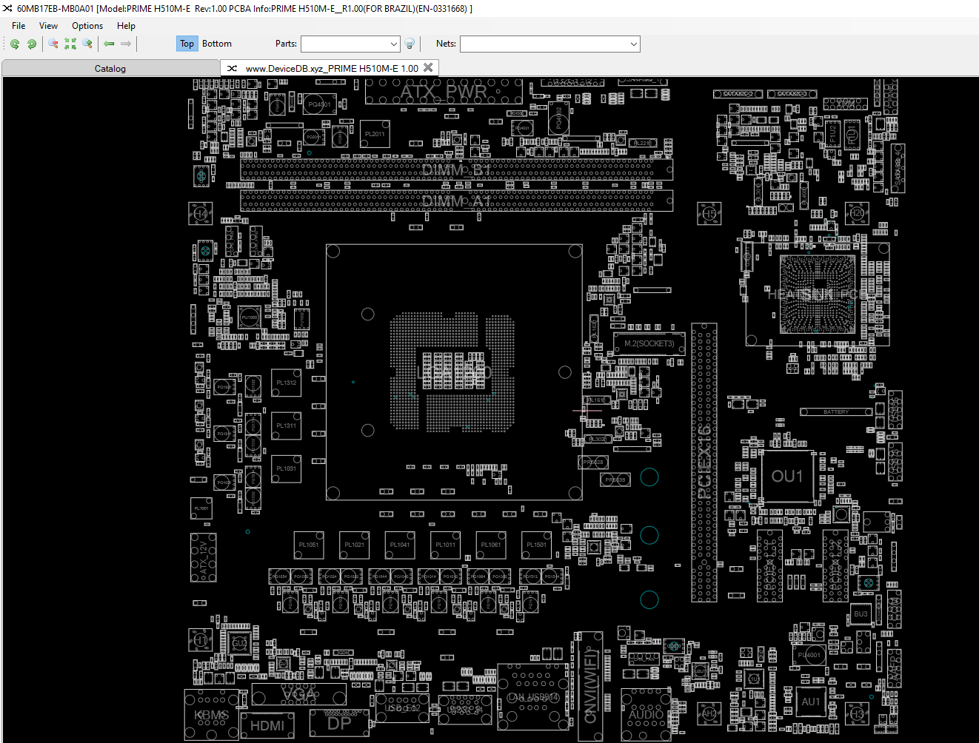Select mounting hole H5 on board
Viewport: 979px width, 743px height.
click(x=709, y=214)
